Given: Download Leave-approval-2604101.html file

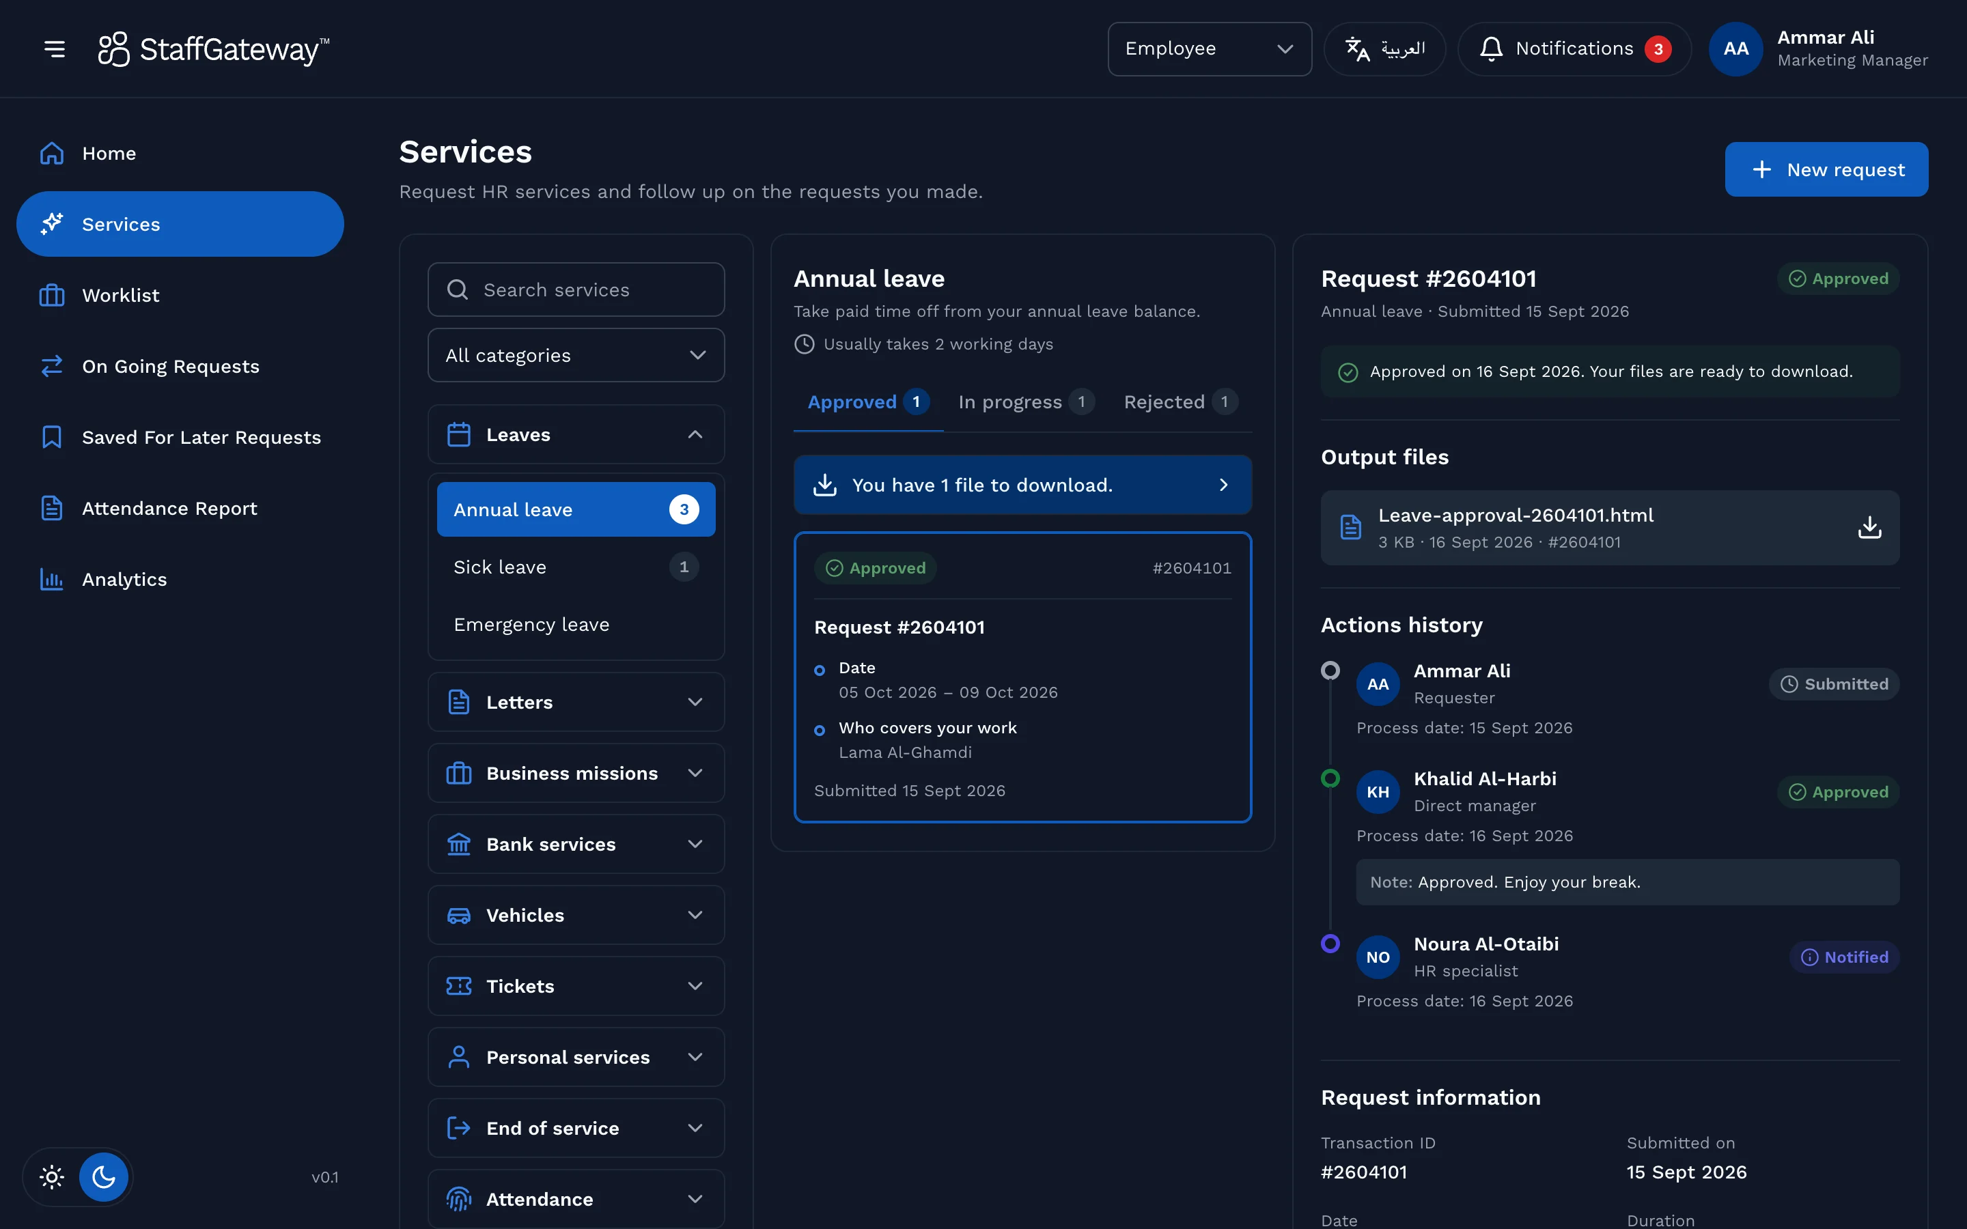Looking at the screenshot, I should (x=1869, y=528).
